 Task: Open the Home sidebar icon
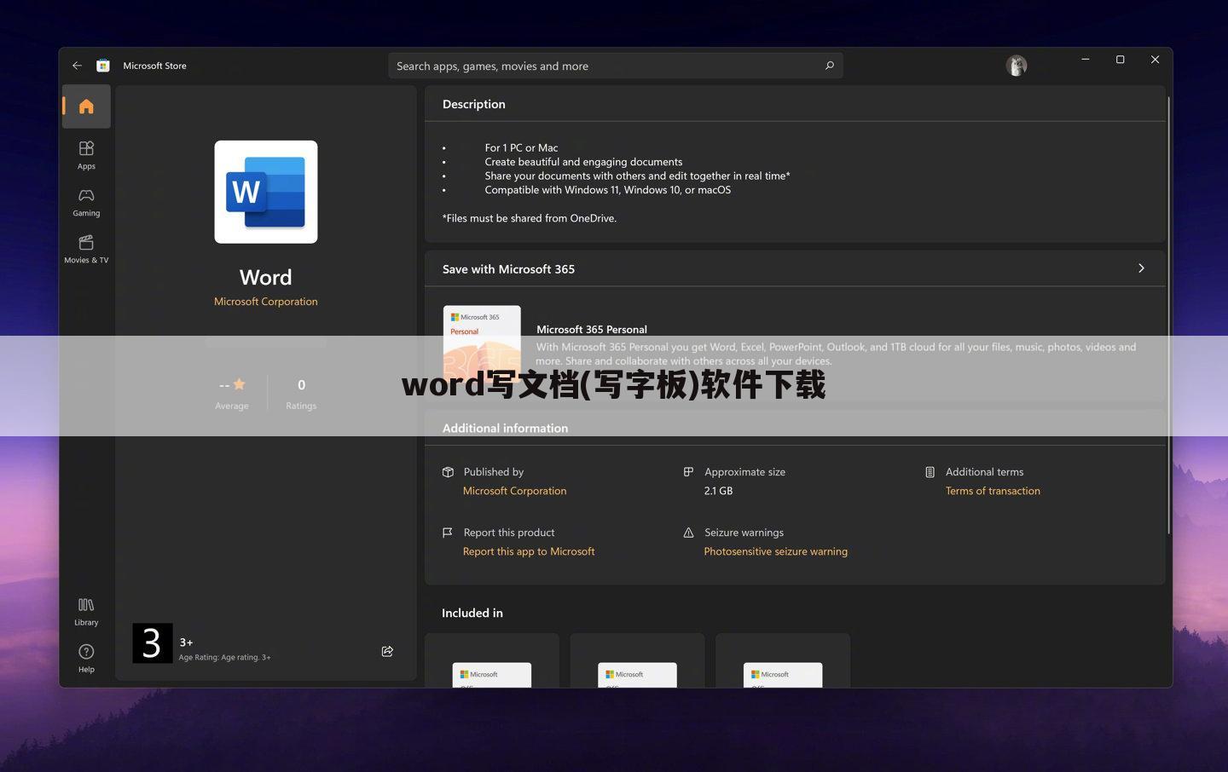[86, 107]
